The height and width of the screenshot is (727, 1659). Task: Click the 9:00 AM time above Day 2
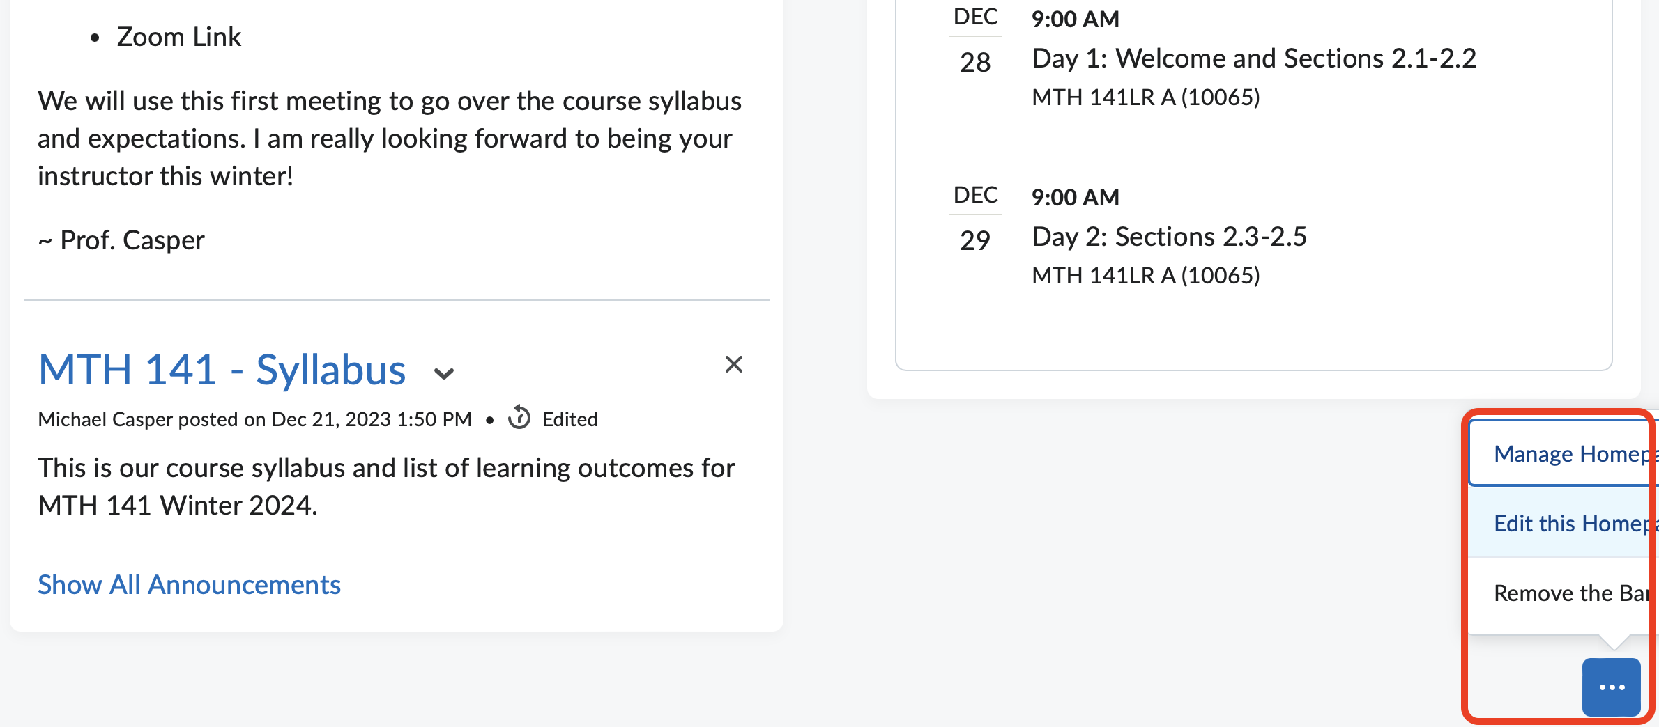coord(1075,198)
